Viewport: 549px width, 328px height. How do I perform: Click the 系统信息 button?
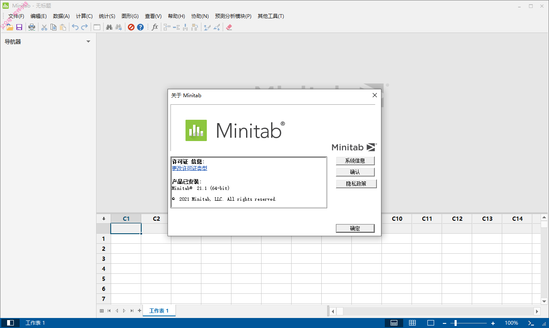pos(355,161)
